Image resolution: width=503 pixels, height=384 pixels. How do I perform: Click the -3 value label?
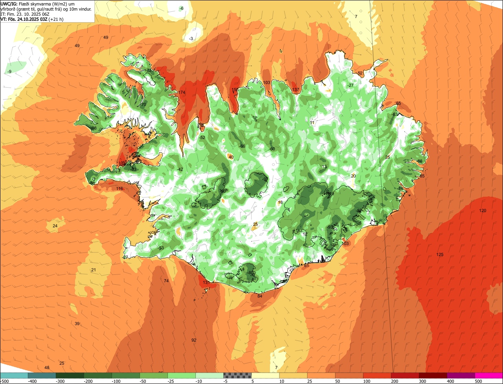click(x=191, y=38)
